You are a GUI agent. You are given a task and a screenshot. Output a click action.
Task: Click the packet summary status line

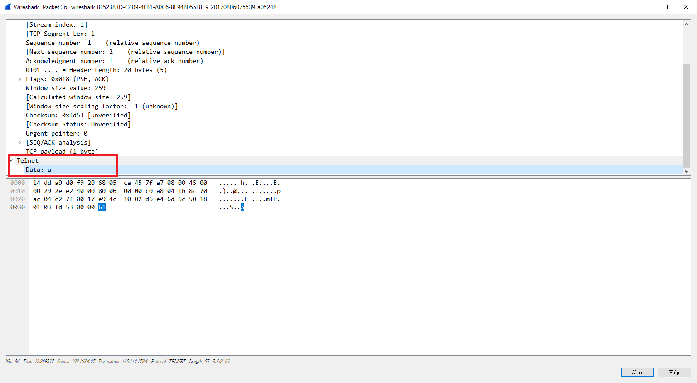117,361
